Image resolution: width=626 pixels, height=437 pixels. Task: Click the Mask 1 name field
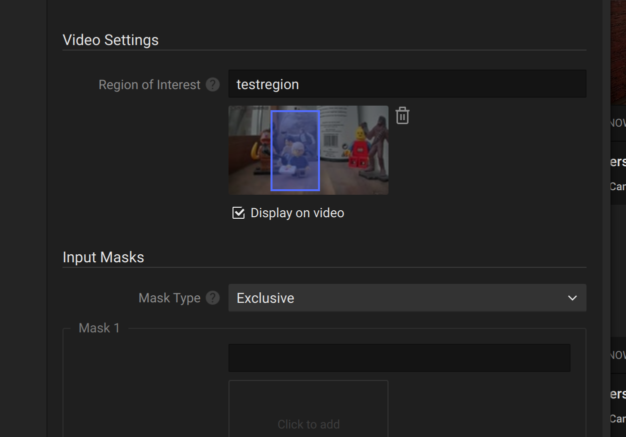(x=399, y=358)
